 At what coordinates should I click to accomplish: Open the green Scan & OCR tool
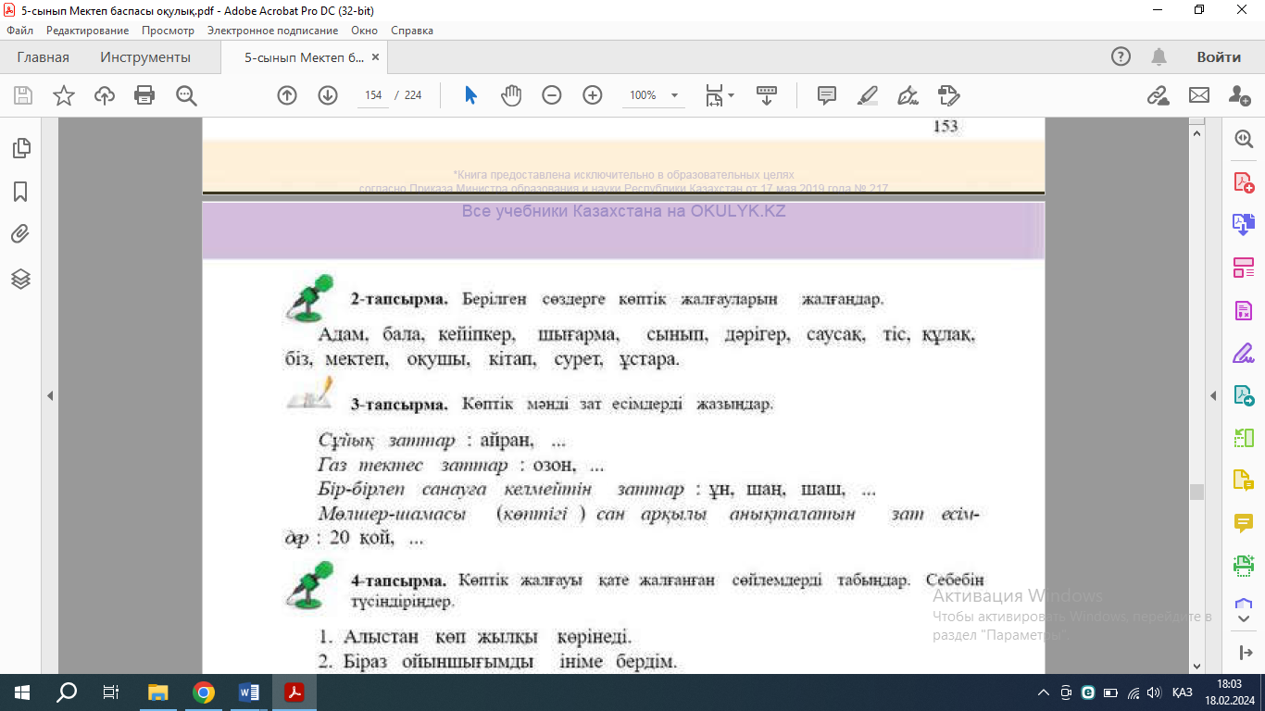1244,565
